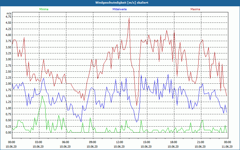
Task: Select the red 'Maxima' legend label
Action: point(195,9)
